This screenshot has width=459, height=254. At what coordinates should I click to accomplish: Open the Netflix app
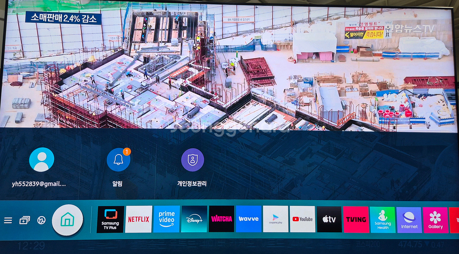138,219
